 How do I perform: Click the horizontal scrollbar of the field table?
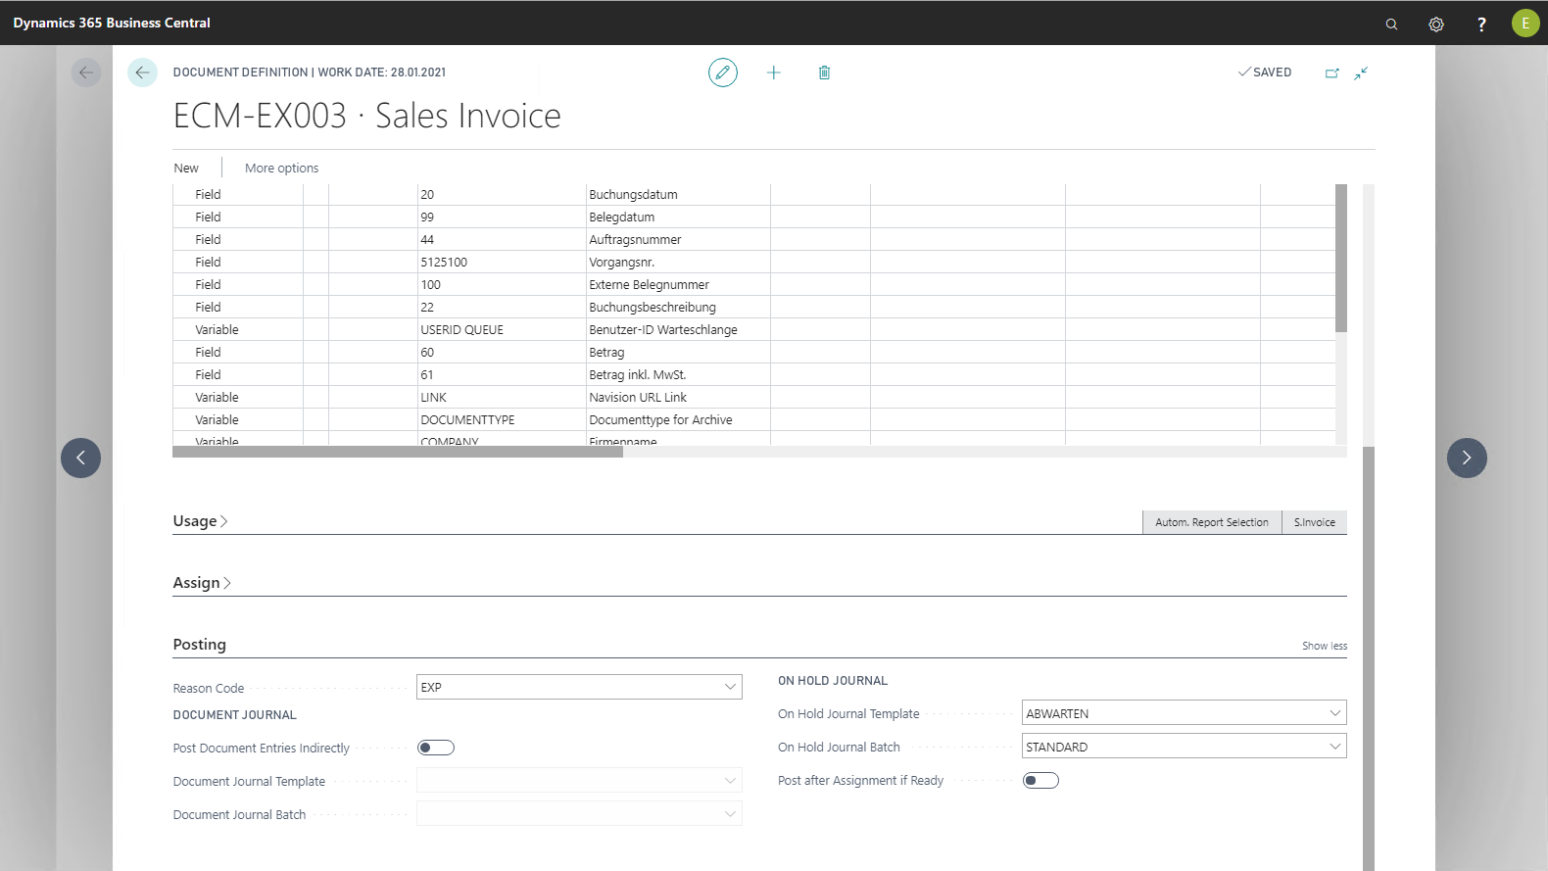click(x=398, y=452)
